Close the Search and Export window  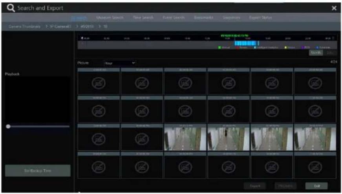(334, 8)
